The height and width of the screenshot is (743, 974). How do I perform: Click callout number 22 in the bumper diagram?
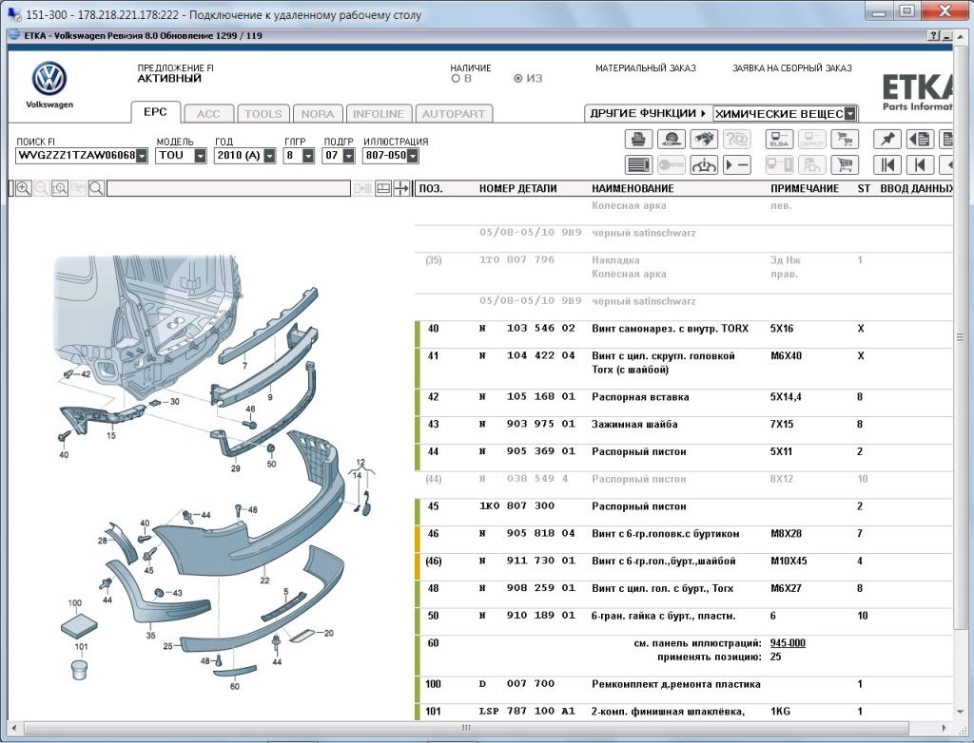coord(264,581)
